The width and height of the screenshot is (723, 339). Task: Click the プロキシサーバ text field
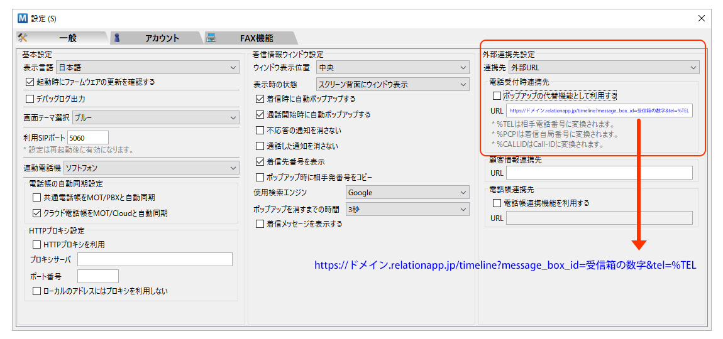pos(155,259)
